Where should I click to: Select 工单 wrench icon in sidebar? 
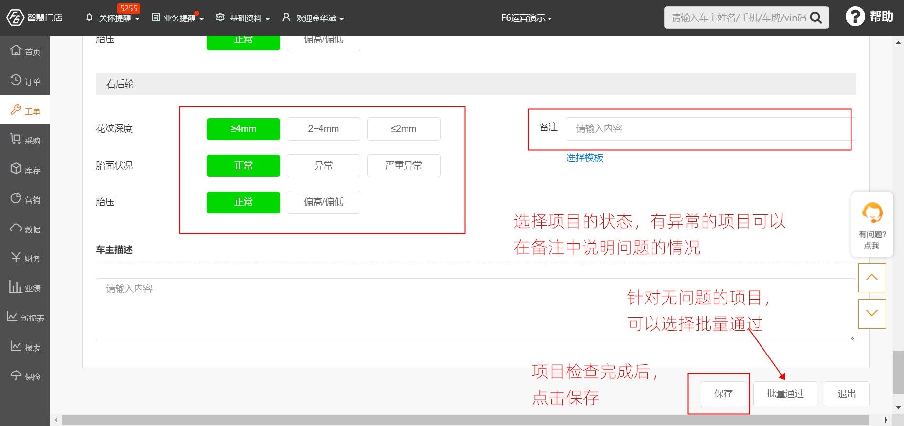16,109
